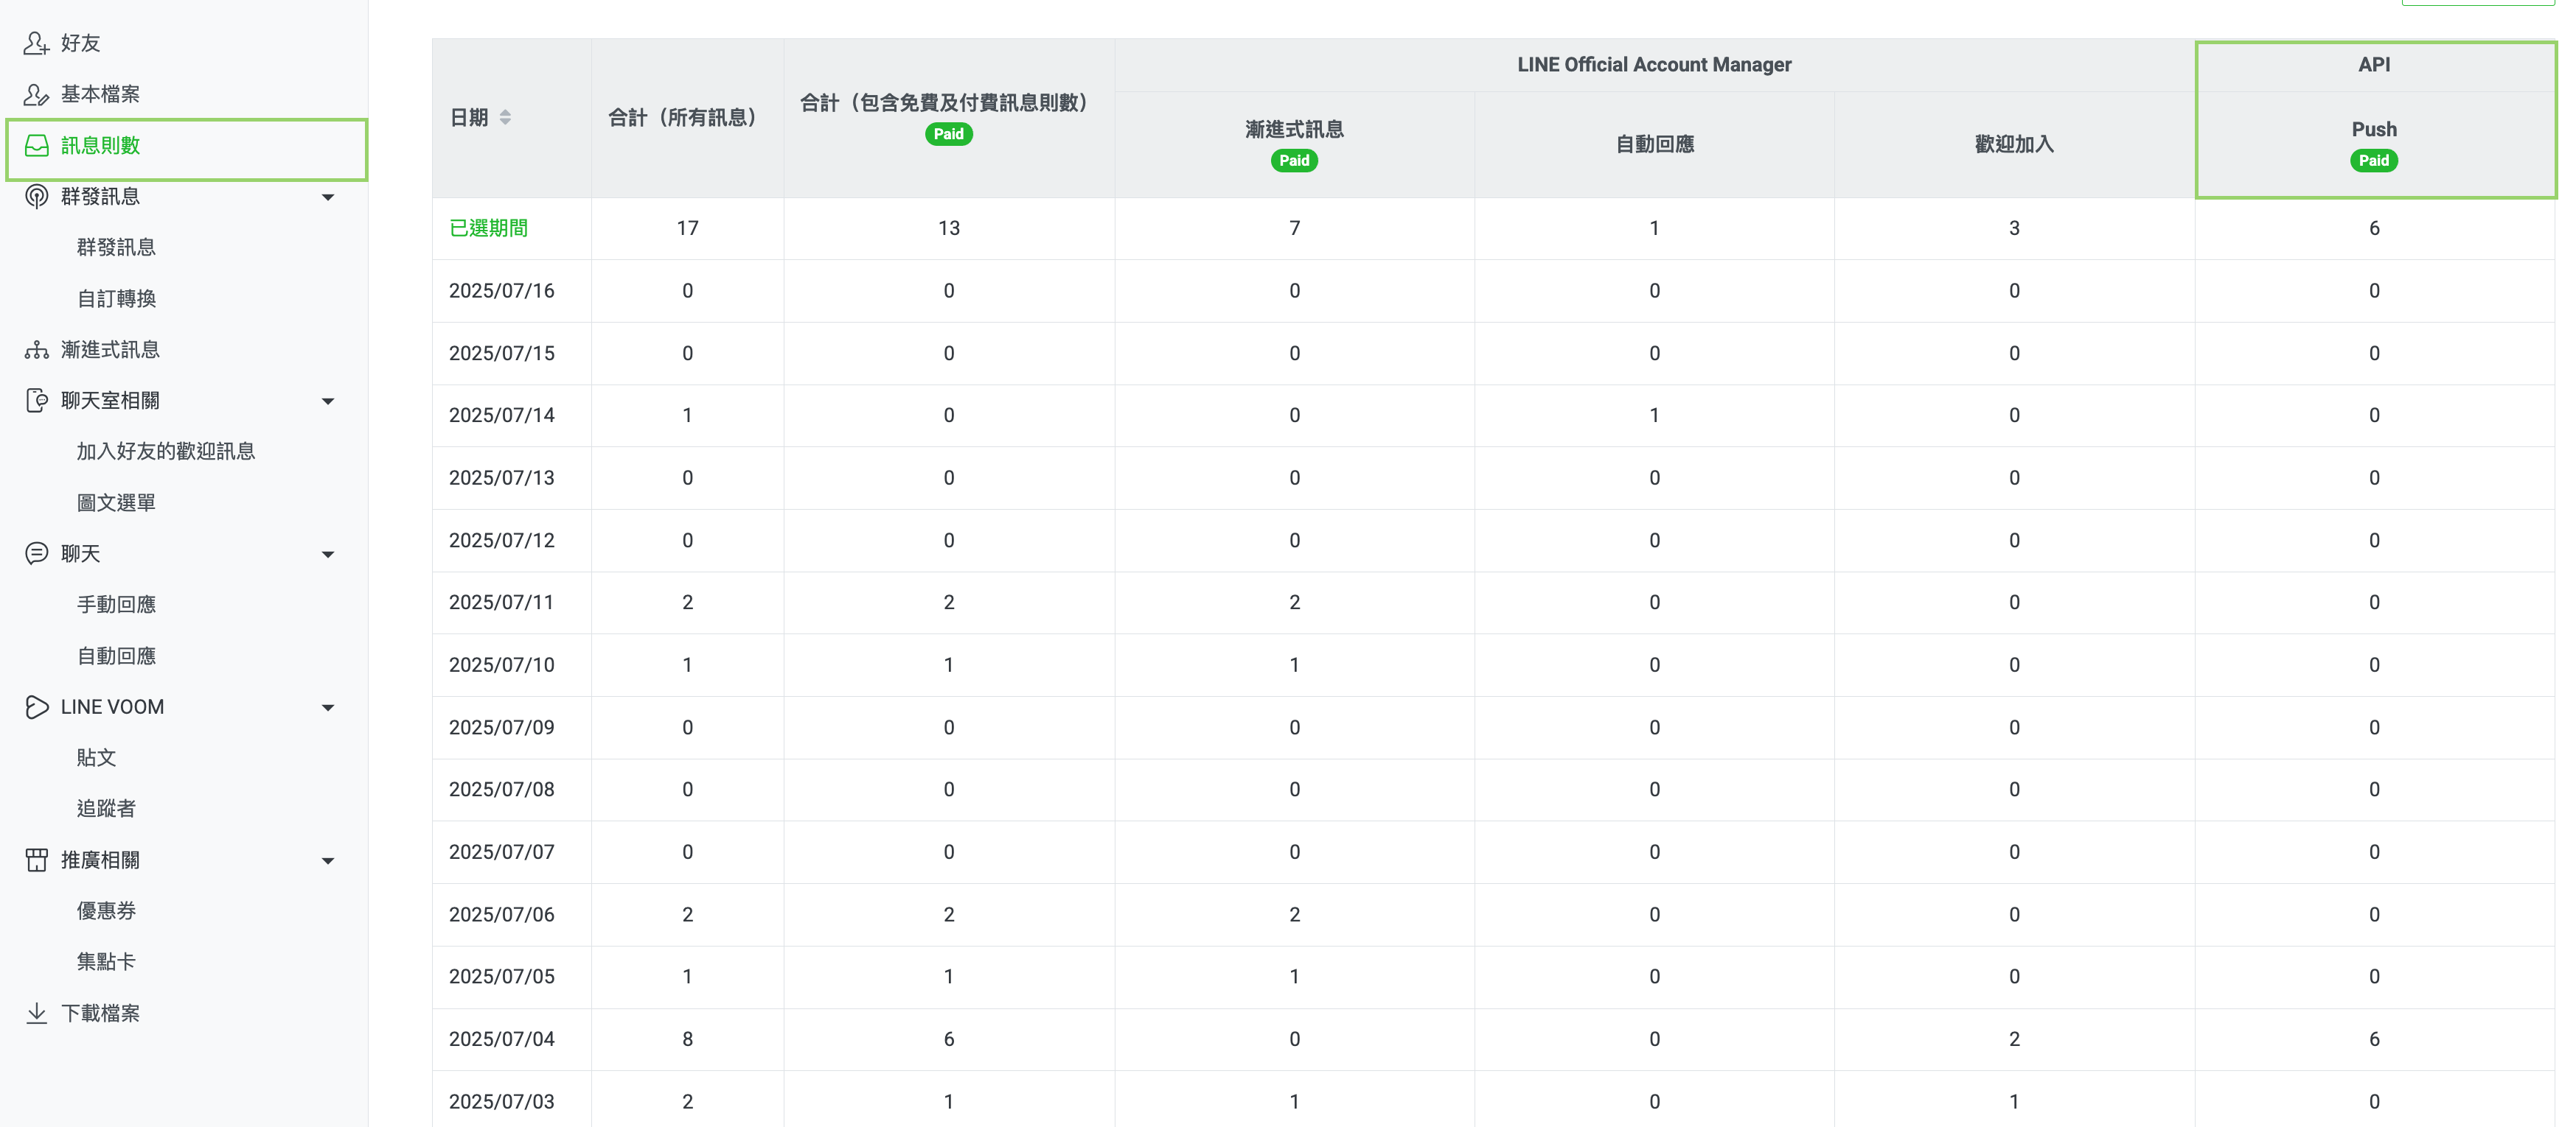The height and width of the screenshot is (1127, 2576).
Task: Click the basic profile (基本檔案) icon
Action: tap(36, 94)
